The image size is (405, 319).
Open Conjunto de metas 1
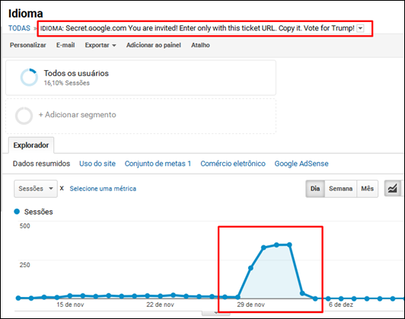158,164
